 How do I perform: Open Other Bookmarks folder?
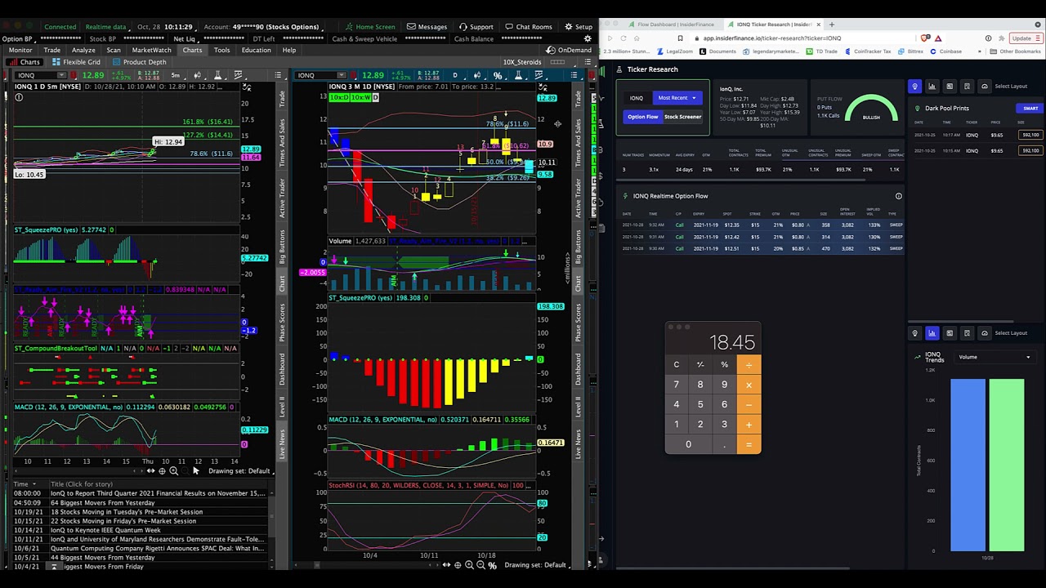(x=1016, y=51)
